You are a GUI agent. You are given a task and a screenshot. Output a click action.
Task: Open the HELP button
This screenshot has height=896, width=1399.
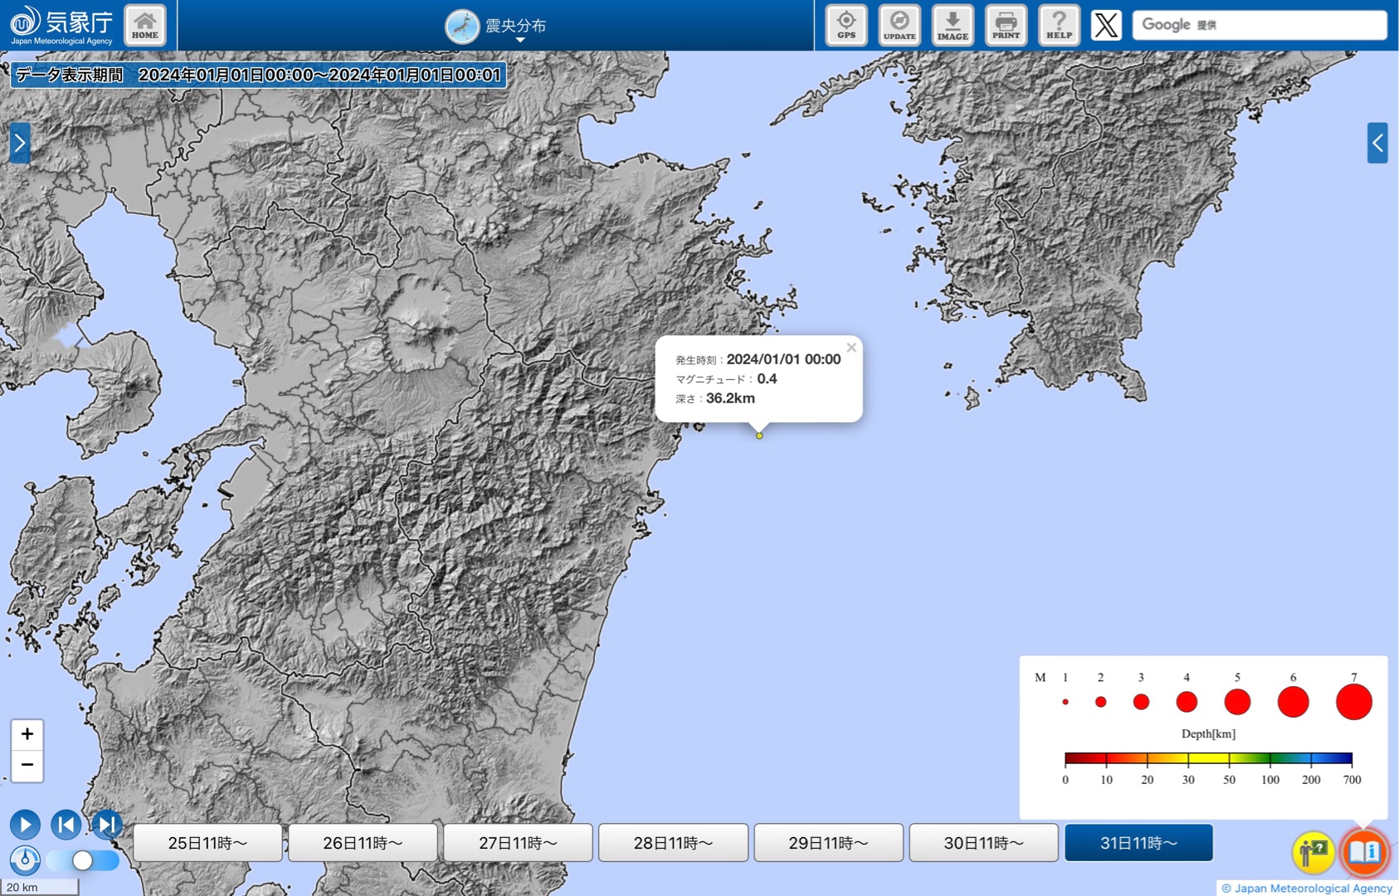[x=1059, y=25]
